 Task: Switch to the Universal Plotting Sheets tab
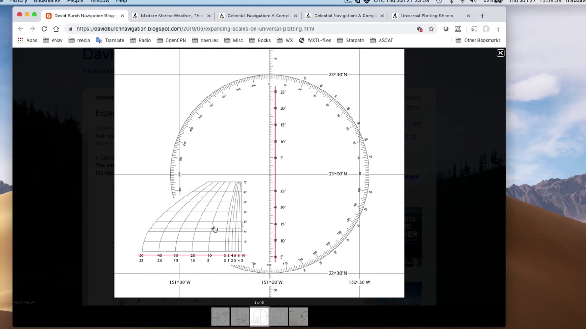coord(431,16)
